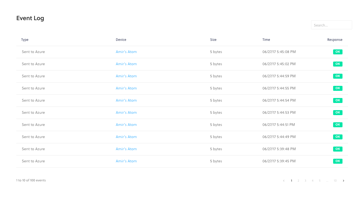This screenshot has height=204, width=364.
Task: Sort by the Type column header
Action: click(25, 40)
